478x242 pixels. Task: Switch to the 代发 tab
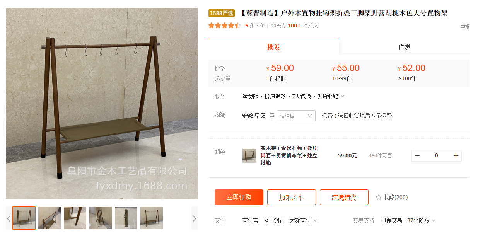point(405,47)
